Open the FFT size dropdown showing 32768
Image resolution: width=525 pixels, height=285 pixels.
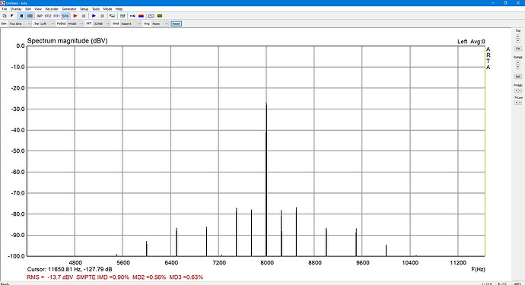click(101, 24)
